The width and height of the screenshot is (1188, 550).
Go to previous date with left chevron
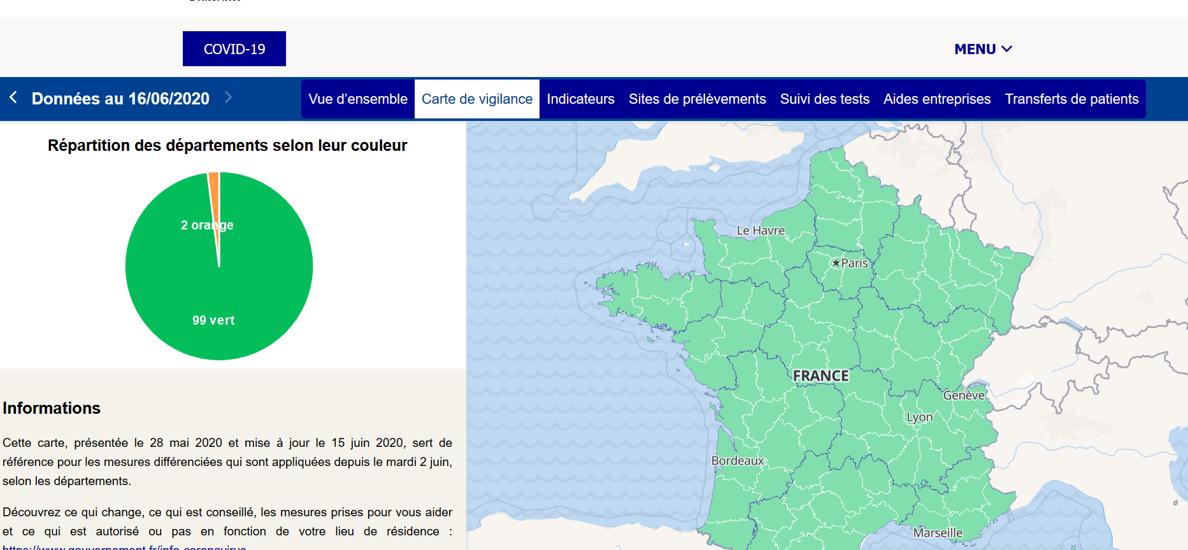click(x=13, y=97)
